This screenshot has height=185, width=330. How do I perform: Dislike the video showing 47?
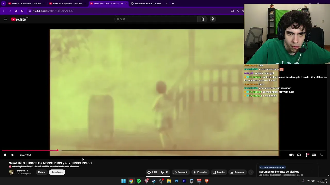tap(164, 172)
